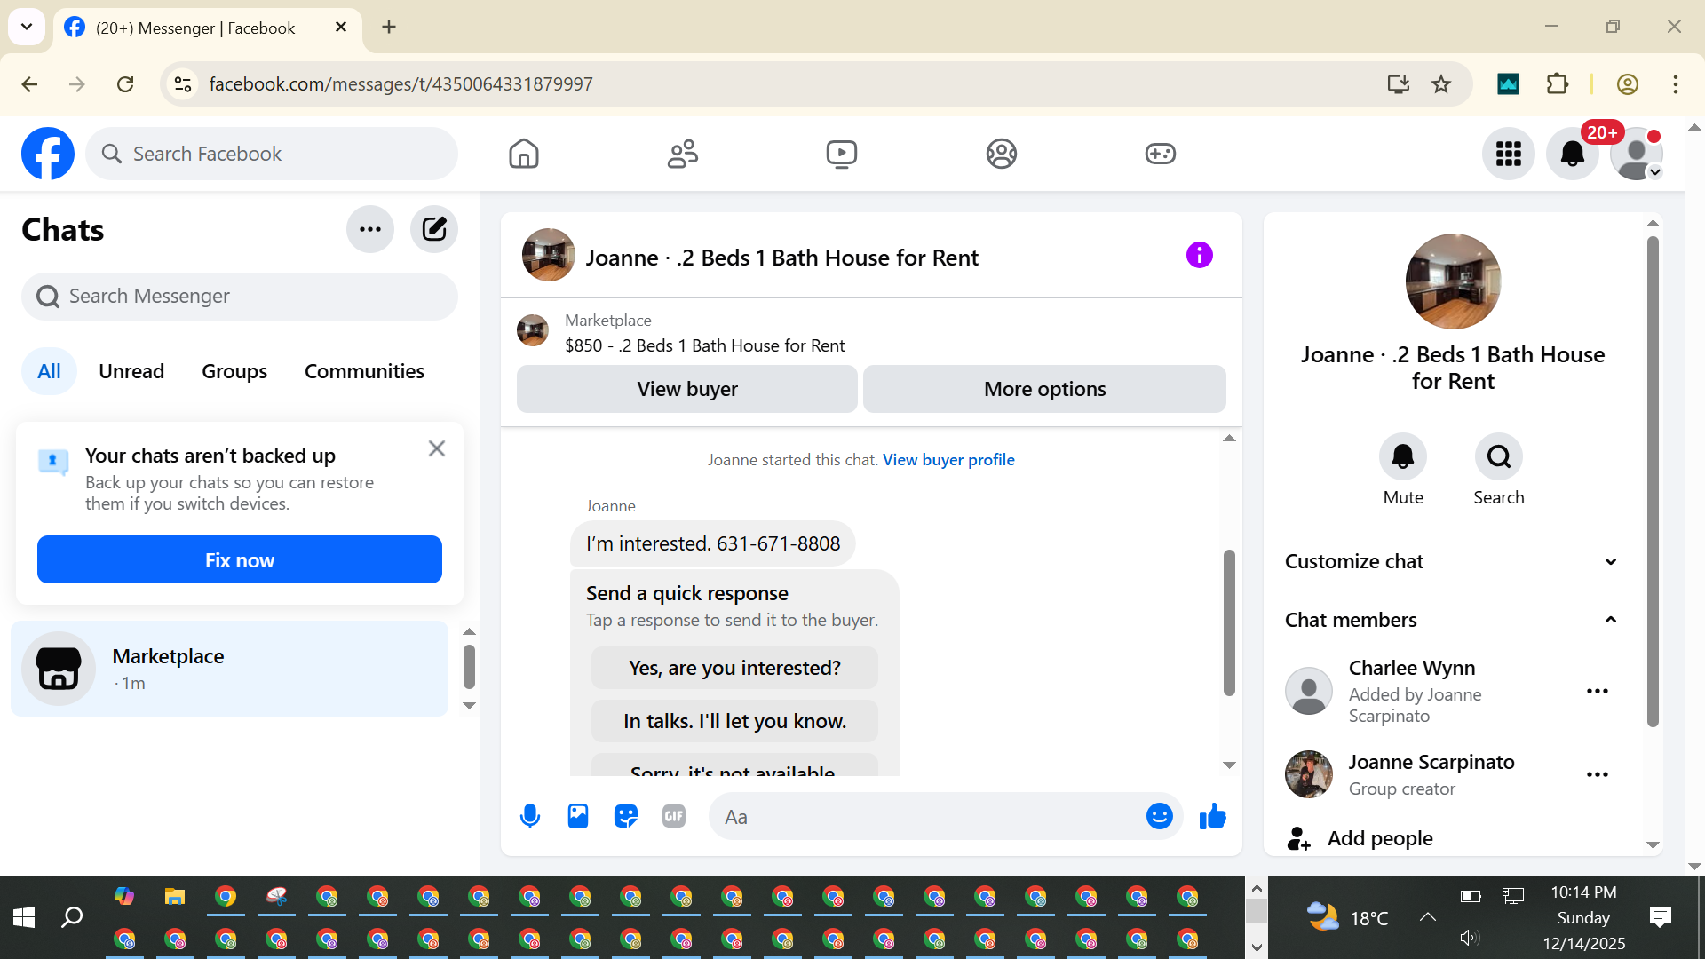Open the View buyer profile link

point(948,460)
